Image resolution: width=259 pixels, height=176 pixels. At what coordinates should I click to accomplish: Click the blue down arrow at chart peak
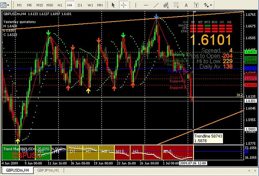pos(156,16)
